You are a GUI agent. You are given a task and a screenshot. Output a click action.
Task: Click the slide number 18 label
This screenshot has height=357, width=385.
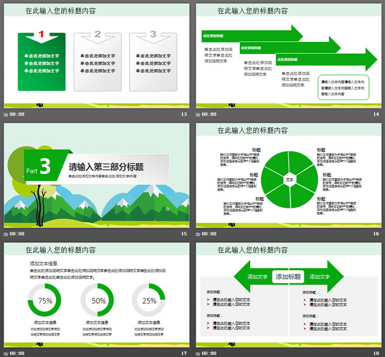pos(376,353)
